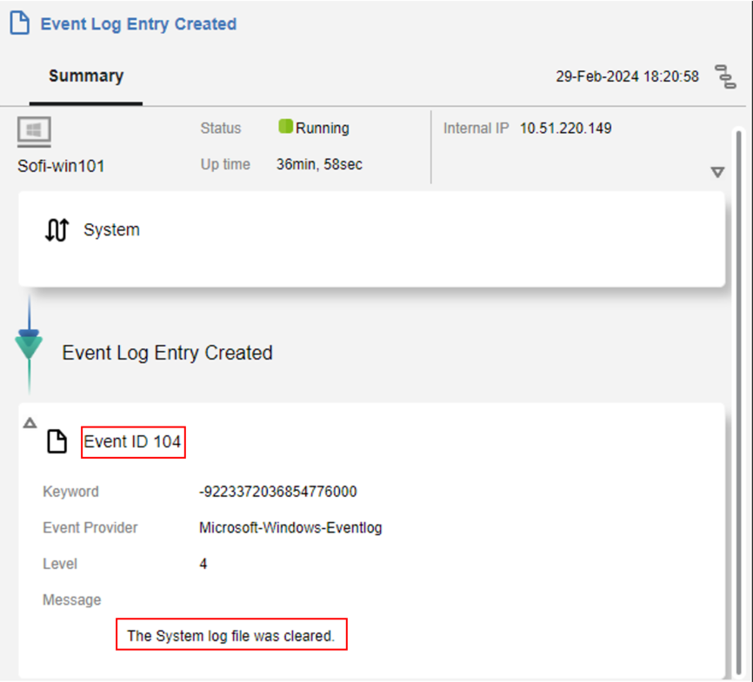753x682 pixels.
Task: Click the Message field label
Action: coord(72,599)
